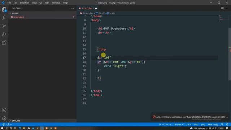Open Cortana circle icon in taskbar

click(11, 128)
